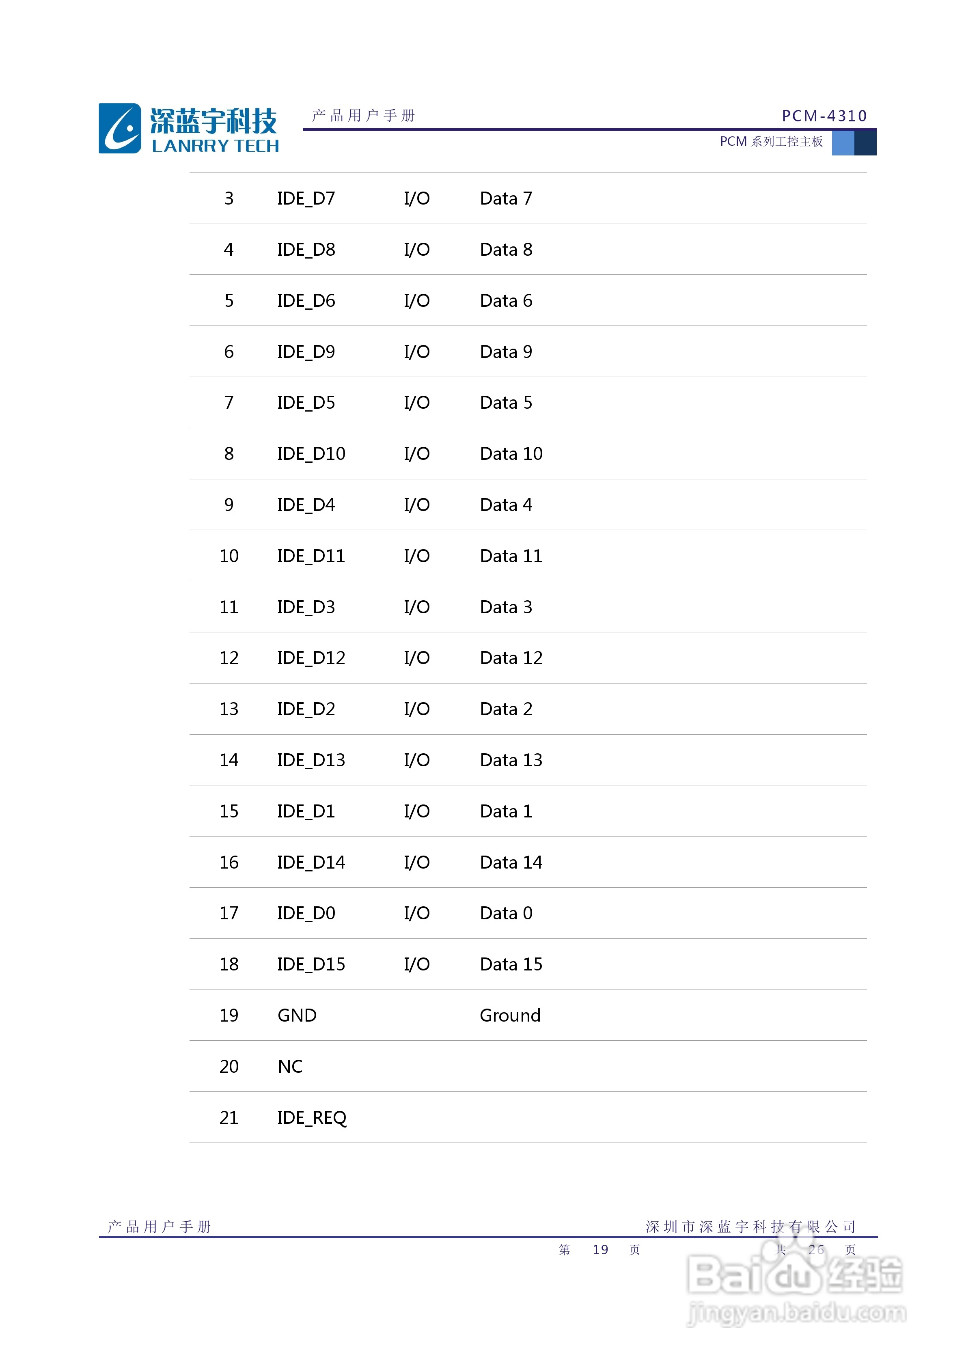Click the footer company name 深圳市深蓝宇科技有限公司
The width and height of the screenshot is (966, 1367).
pyautogui.click(x=750, y=1227)
